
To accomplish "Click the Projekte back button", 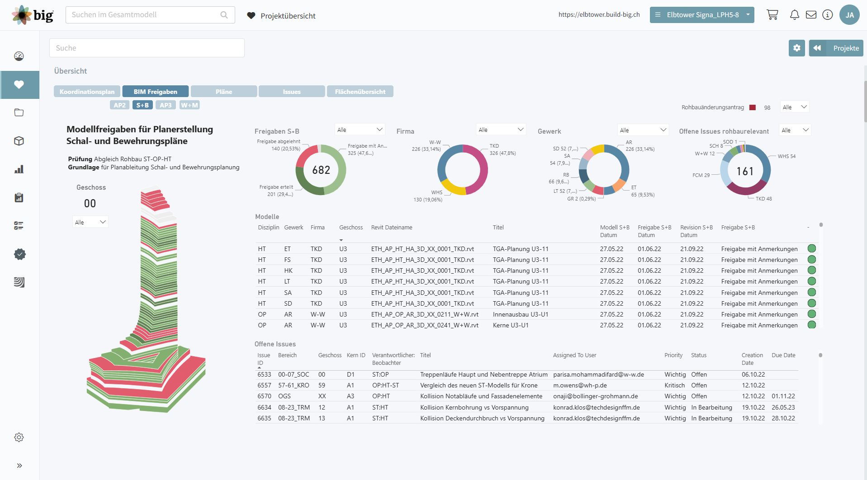I will tap(836, 48).
